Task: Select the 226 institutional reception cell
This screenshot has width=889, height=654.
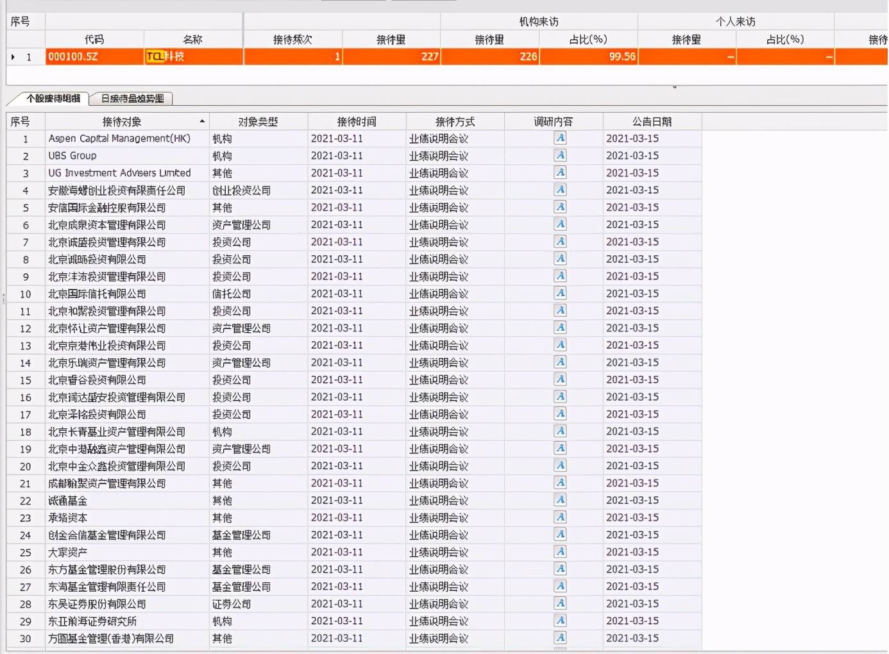Action: click(490, 56)
